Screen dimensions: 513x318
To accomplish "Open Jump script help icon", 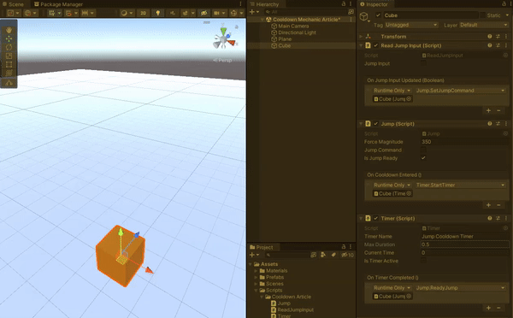I will pyautogui.click(x=490, y=124).
